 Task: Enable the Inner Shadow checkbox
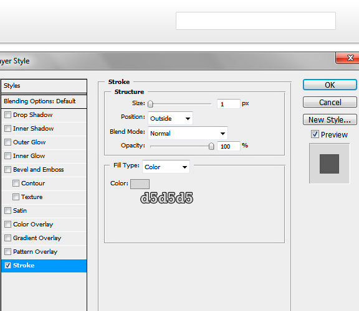click(x=7, y=128)
